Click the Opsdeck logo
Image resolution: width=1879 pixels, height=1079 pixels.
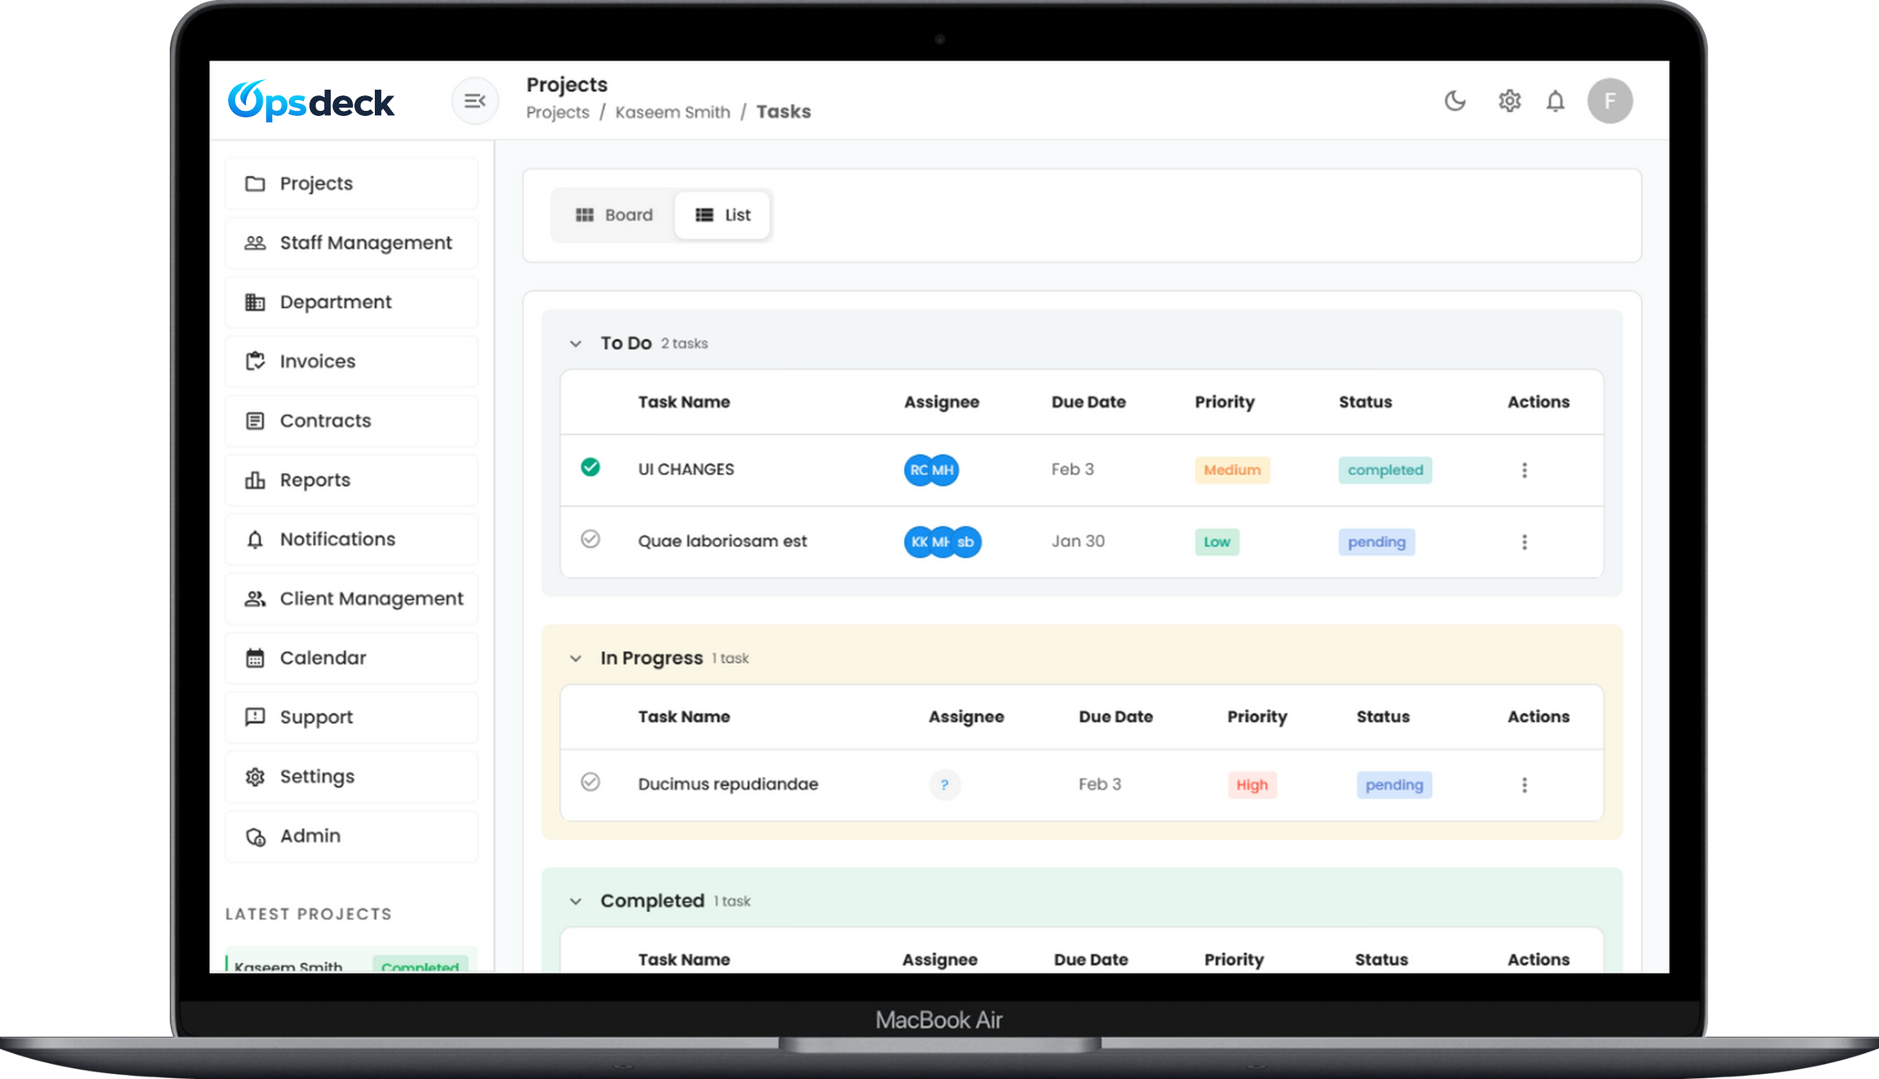tap(311, 101)
